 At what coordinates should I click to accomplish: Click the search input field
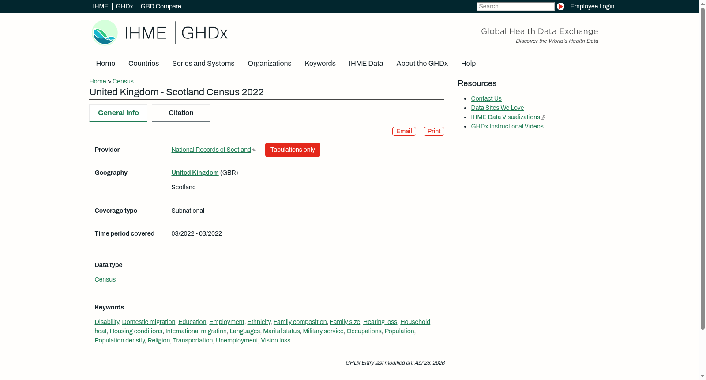(515, 6)
